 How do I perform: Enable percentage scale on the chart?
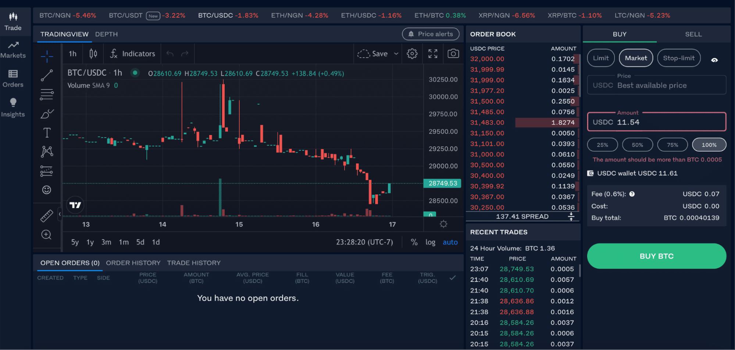[414, 242]
